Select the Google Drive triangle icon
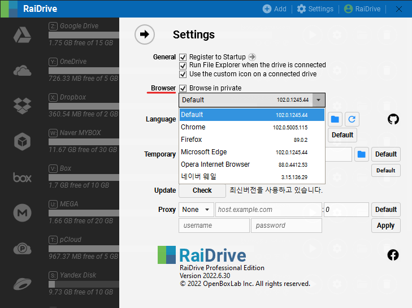Viewport: 412px width, 308px height. [x=23, y=35]
